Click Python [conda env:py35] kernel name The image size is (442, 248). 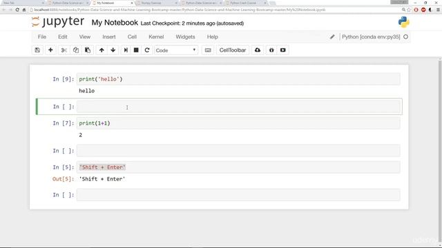click(371, 37)
